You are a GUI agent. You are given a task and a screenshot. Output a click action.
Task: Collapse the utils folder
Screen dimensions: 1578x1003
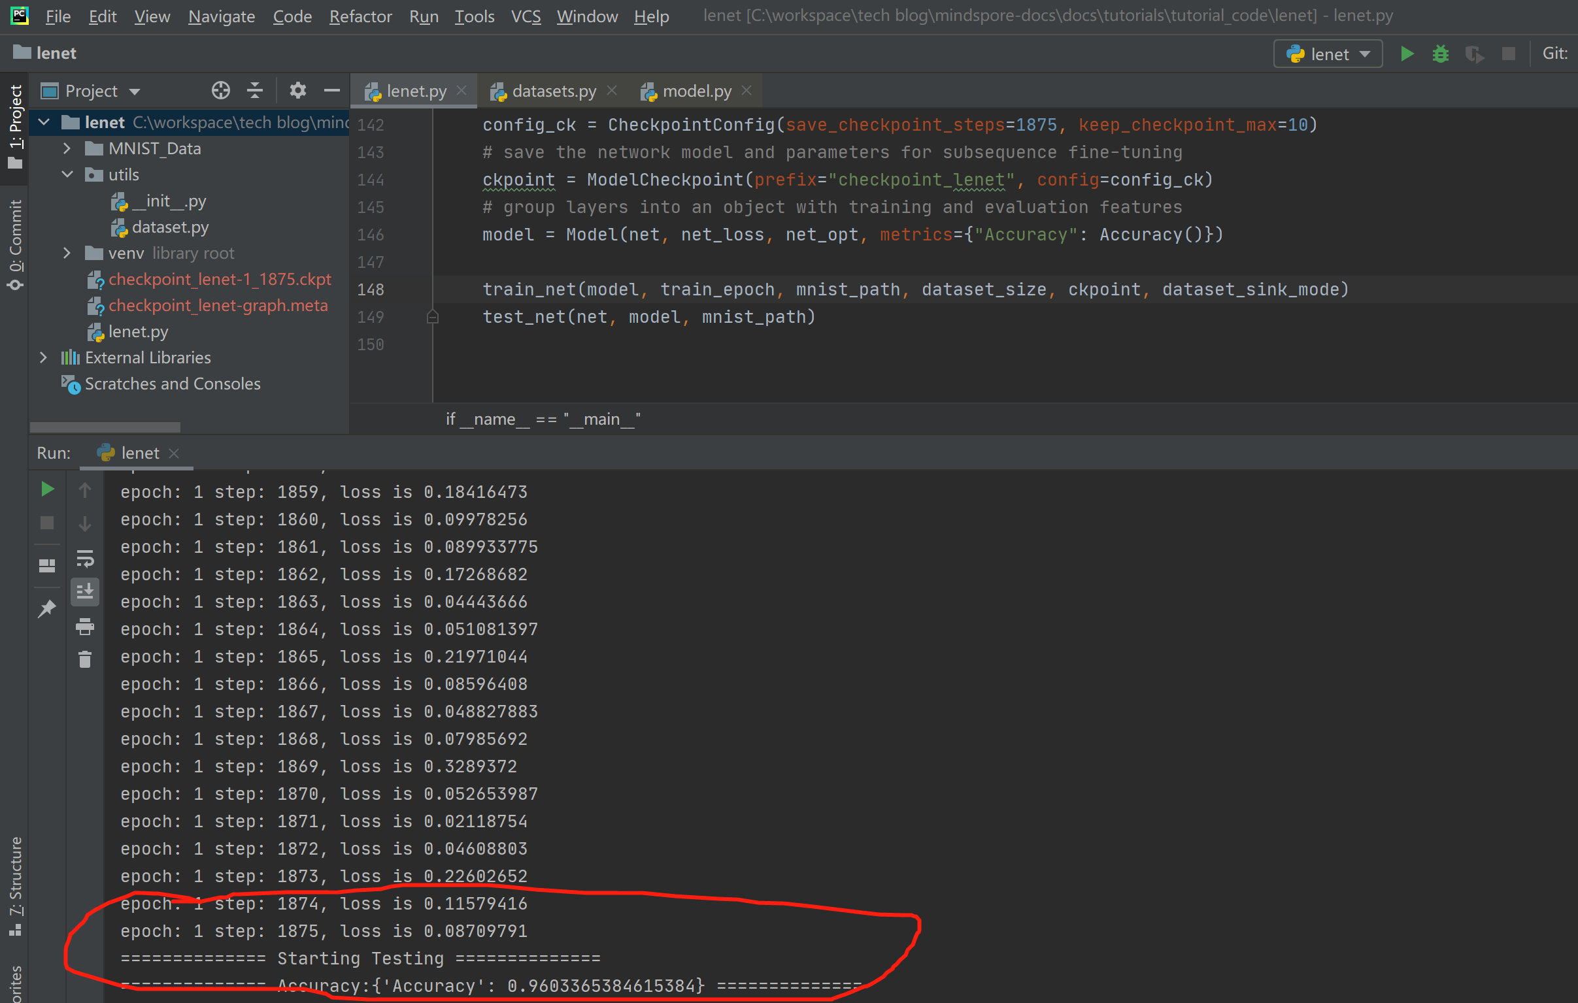[x=67, y=175]
